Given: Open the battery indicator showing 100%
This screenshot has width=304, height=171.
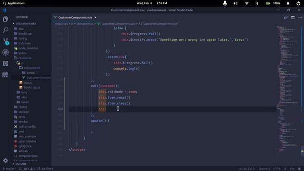Looking at the screenshot, I should coord(273,3).
